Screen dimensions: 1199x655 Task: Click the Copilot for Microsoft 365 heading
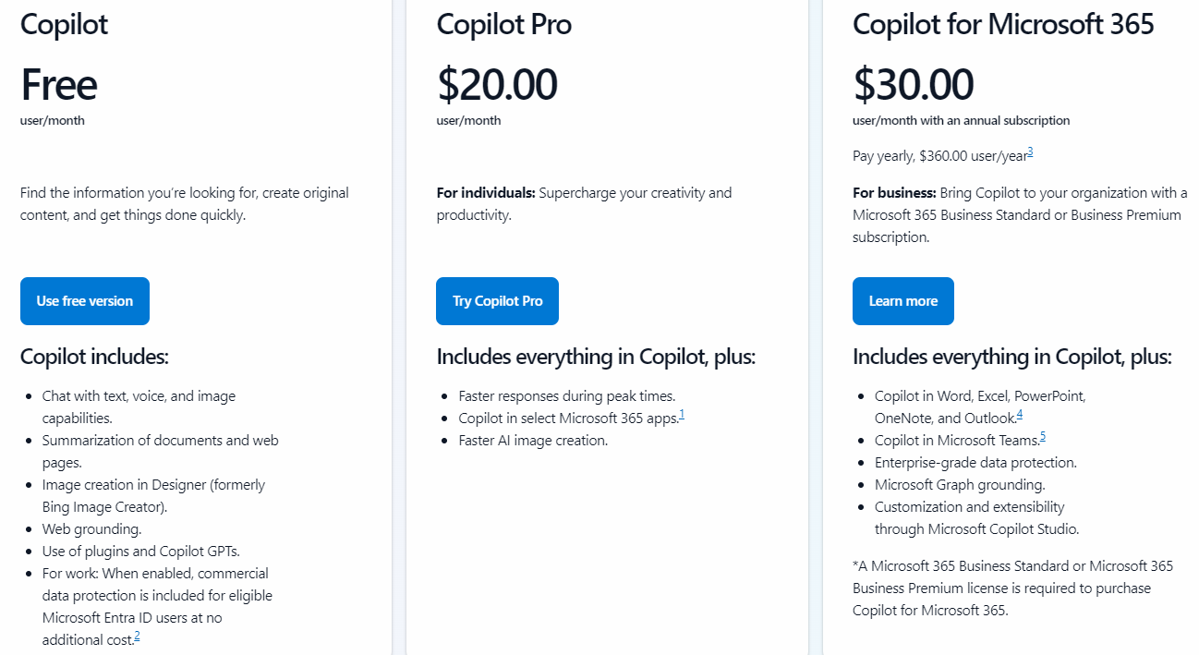1003,24
